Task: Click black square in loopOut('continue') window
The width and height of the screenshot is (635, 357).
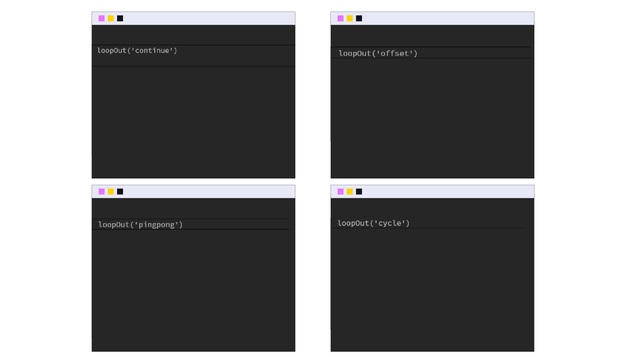Action: coord(120,19)
